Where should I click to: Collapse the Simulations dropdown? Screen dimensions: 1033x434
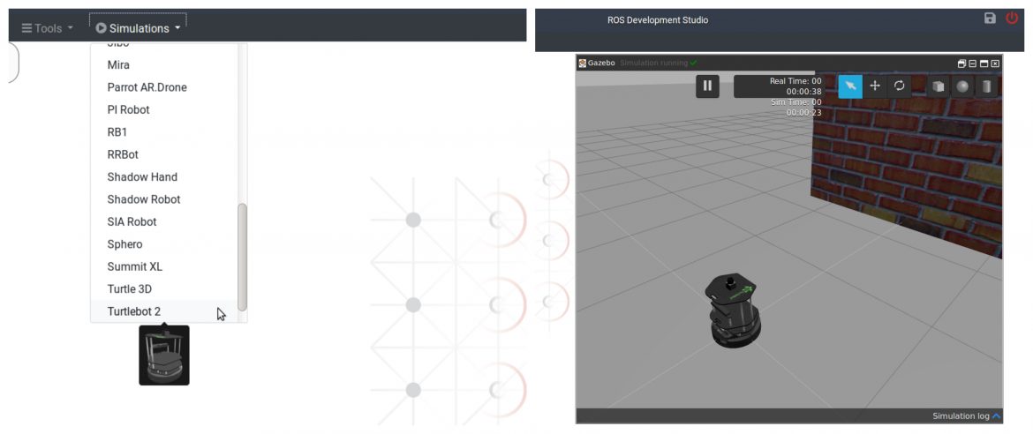tap(138, 28)
